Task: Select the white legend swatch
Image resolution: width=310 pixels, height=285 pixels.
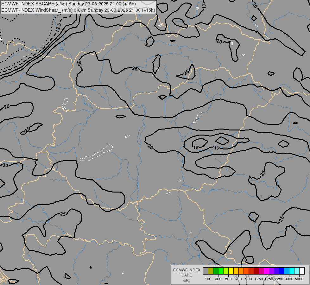Action: (302, 271)
